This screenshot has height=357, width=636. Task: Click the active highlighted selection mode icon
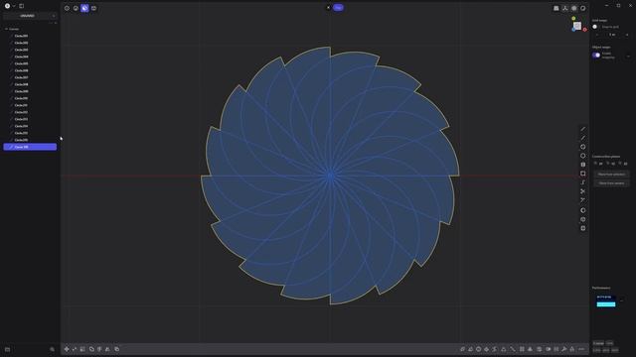(84, 8)
